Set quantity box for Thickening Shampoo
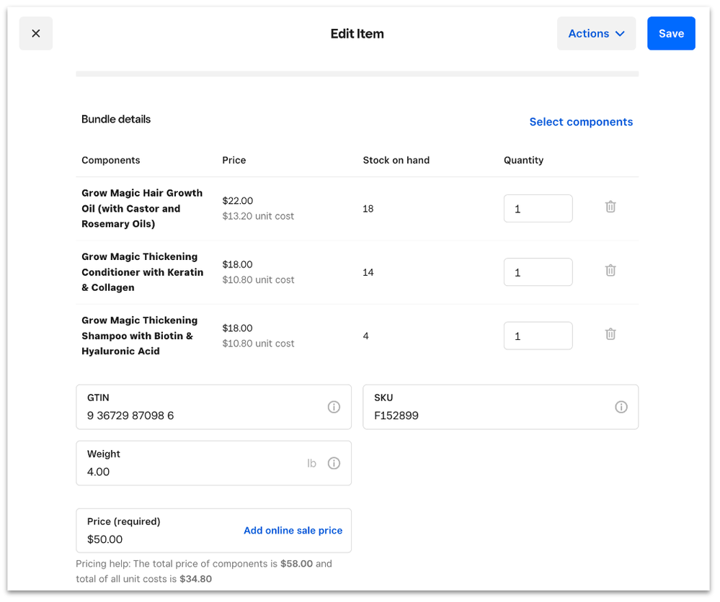 click(538, 336)
